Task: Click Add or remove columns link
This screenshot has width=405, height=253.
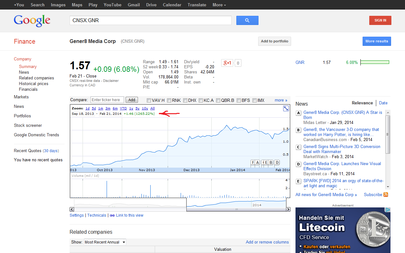Action: pyautogui.click(x=267, y=242)
